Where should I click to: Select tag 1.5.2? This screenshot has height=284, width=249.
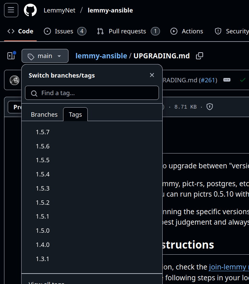92,202
